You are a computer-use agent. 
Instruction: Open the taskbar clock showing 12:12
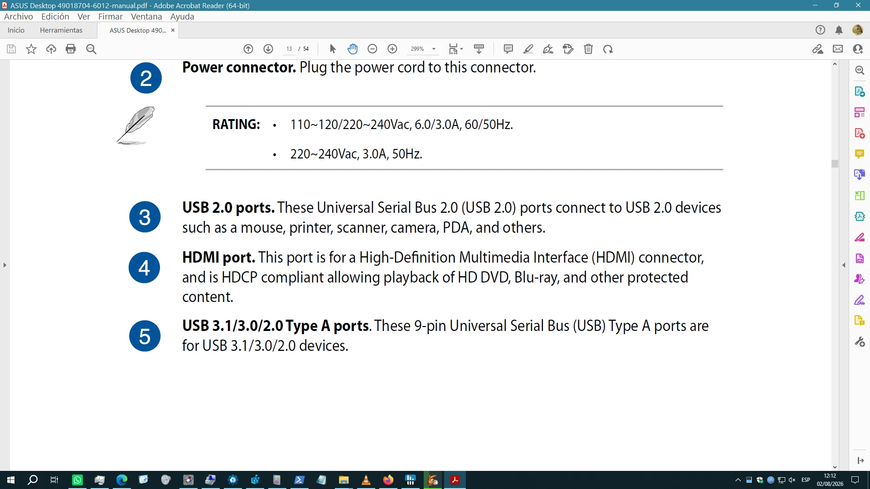pyautogui.click(x=830, y=480)
